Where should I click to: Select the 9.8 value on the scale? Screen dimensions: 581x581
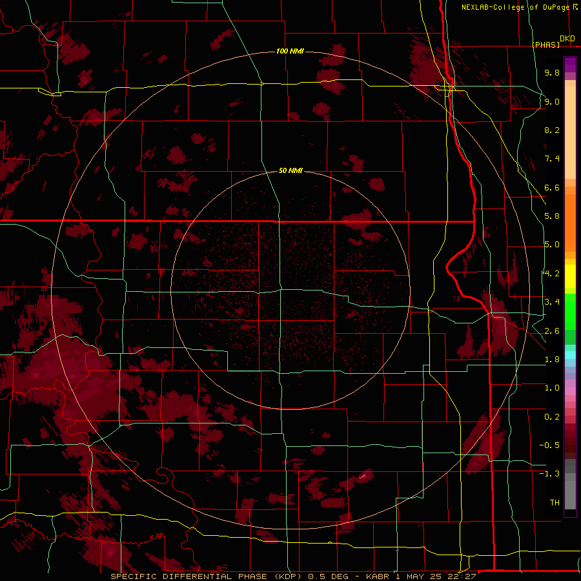coord(552,72)
